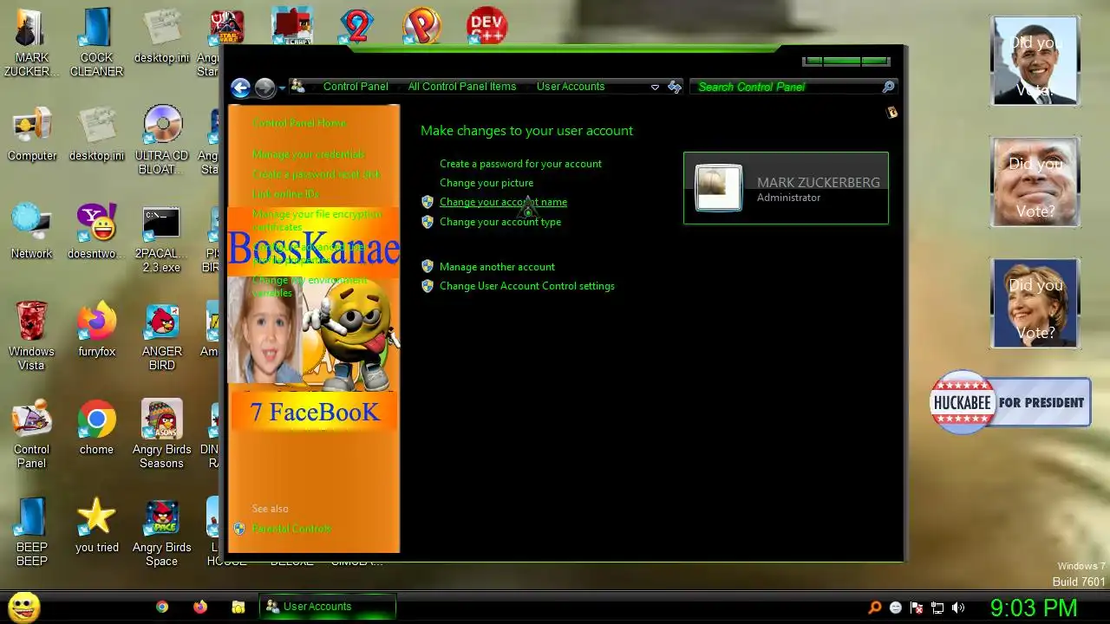Click the magnifier search icon
This screenshot has height=624, width=1110.
888,87
